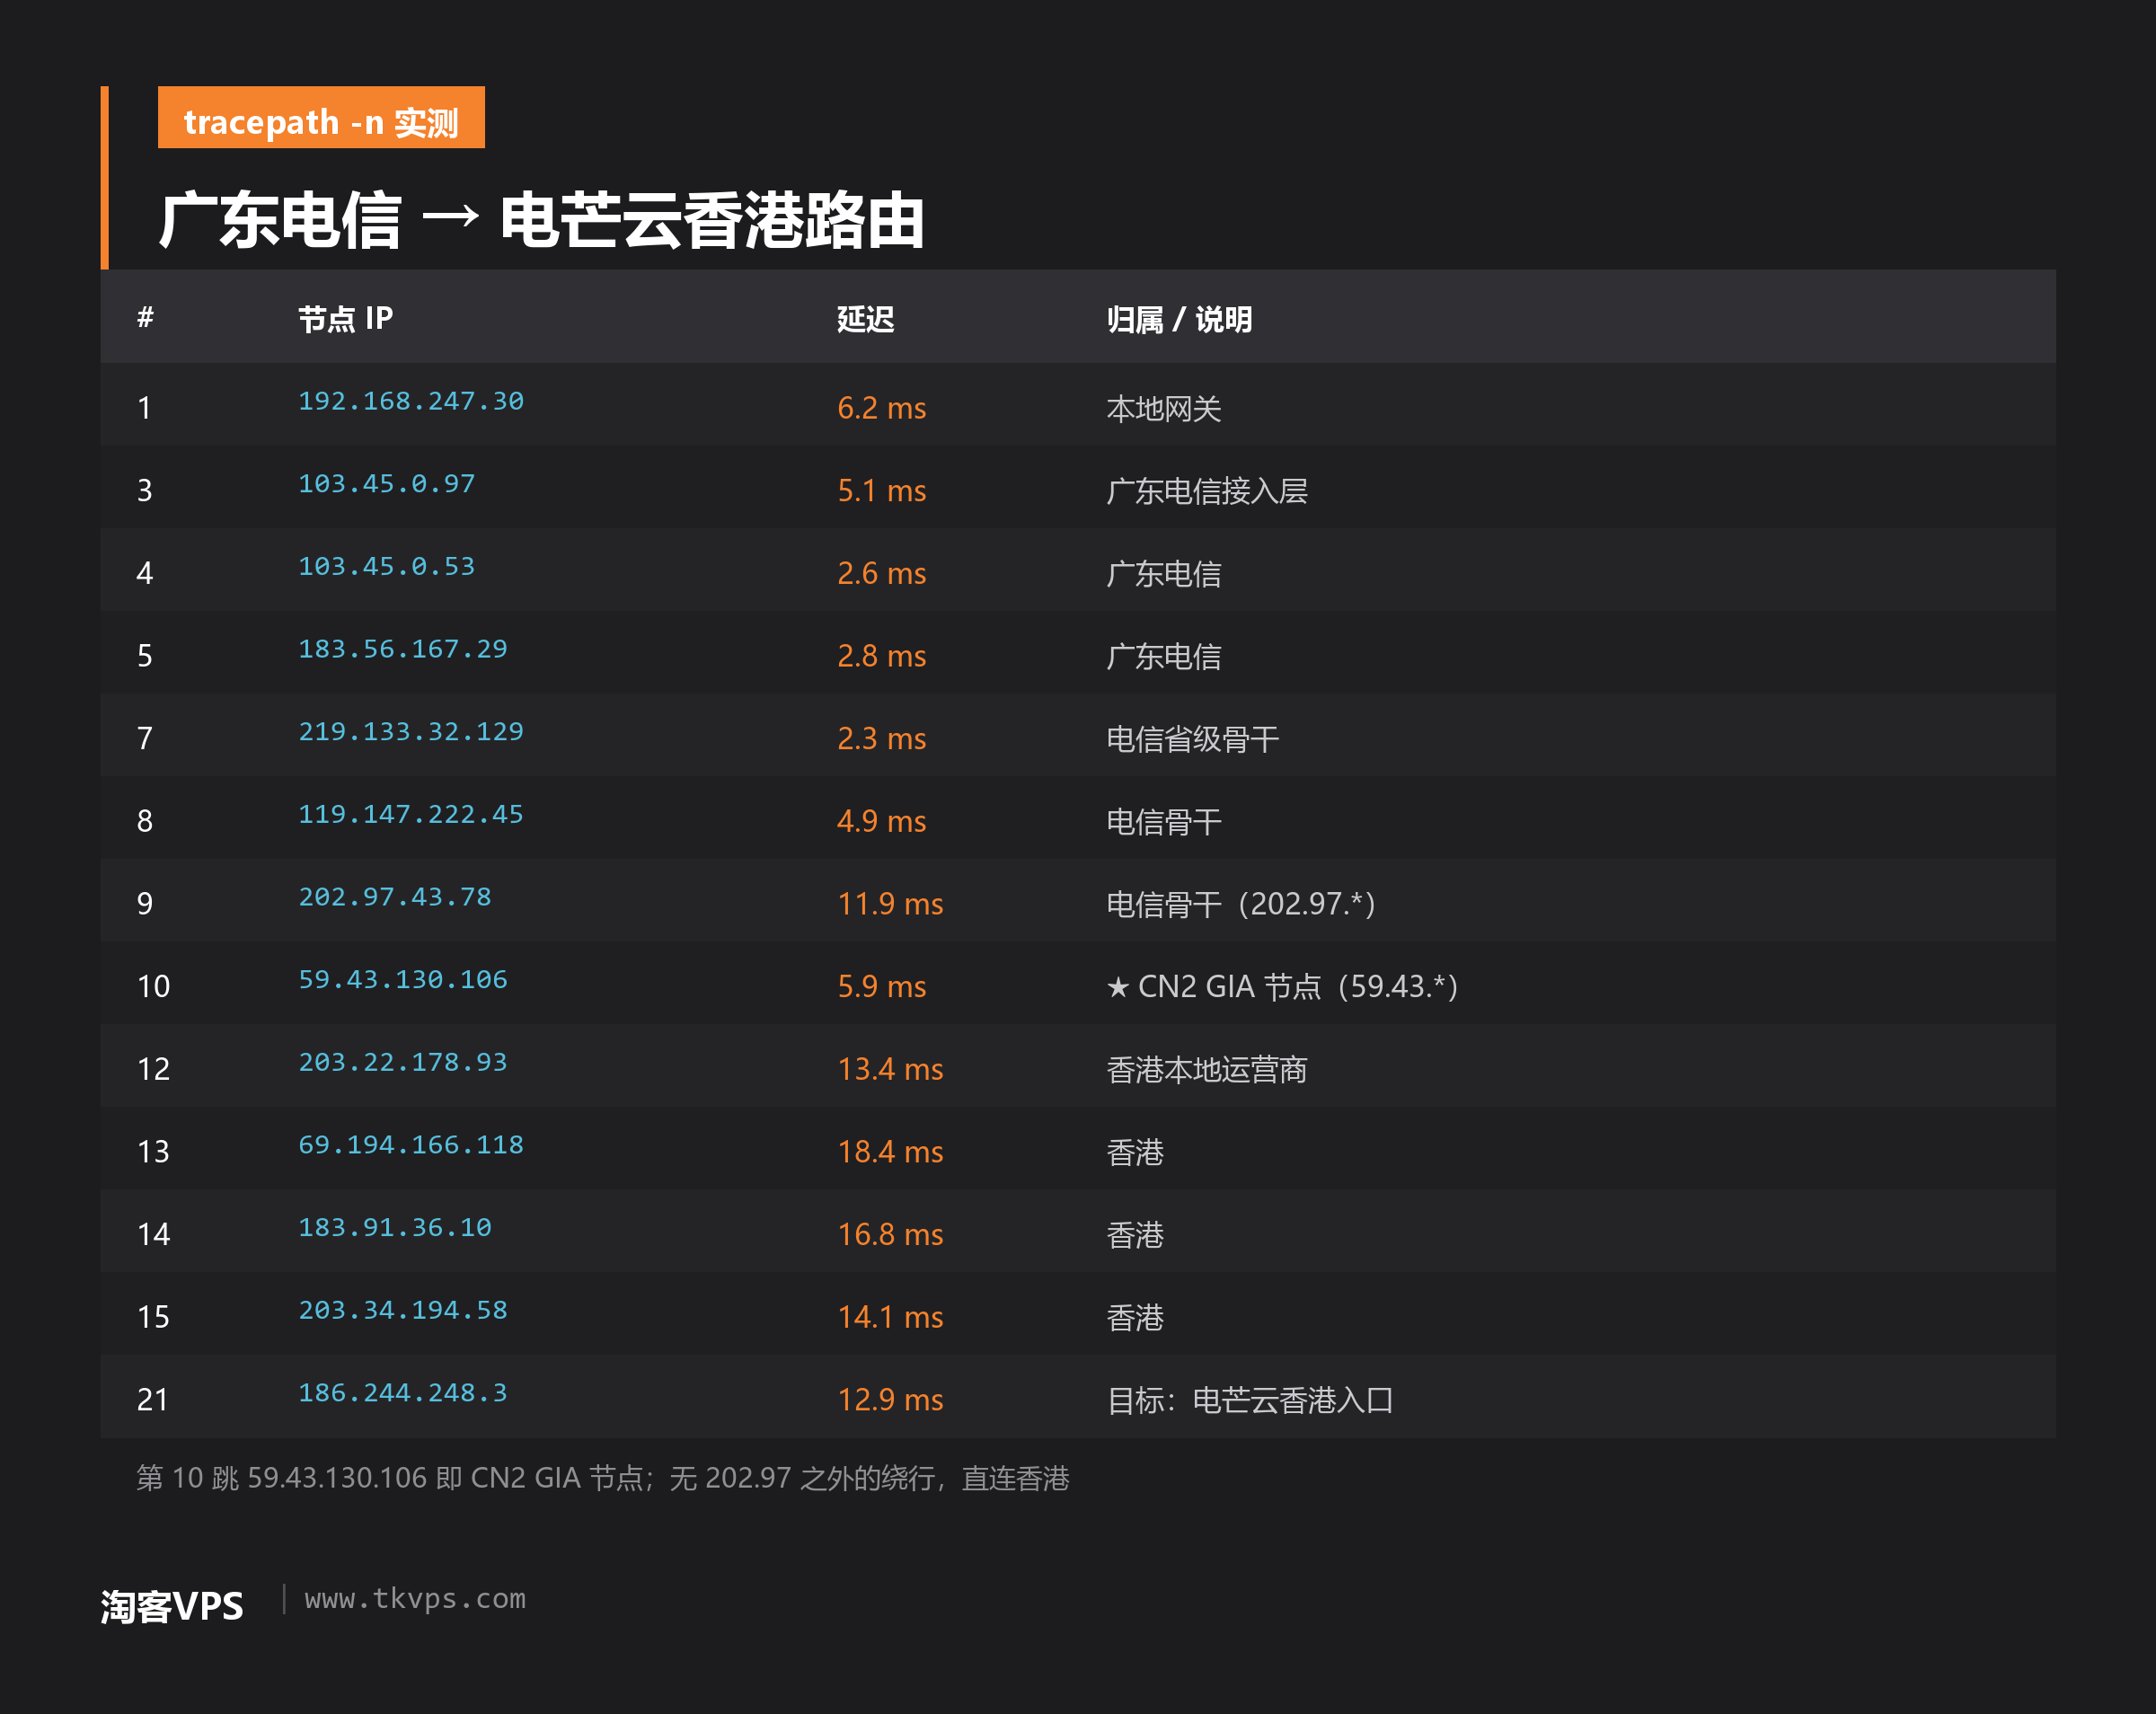This screenshot has height=1714, width=2156.
Task: Select IP address 192.168.247.30
Action: click(411, 401)
